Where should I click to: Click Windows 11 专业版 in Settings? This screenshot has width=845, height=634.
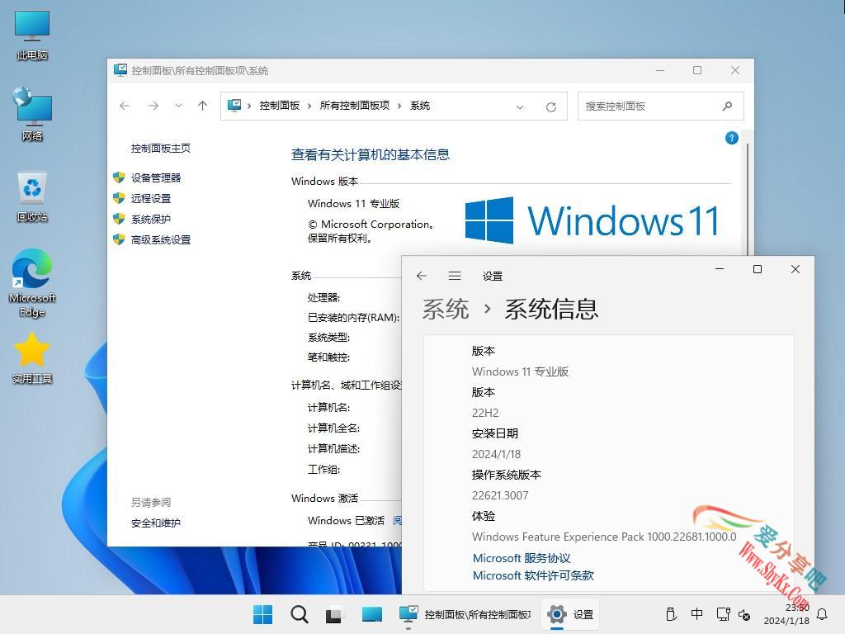pyautogui.click(x=520, y=371)
